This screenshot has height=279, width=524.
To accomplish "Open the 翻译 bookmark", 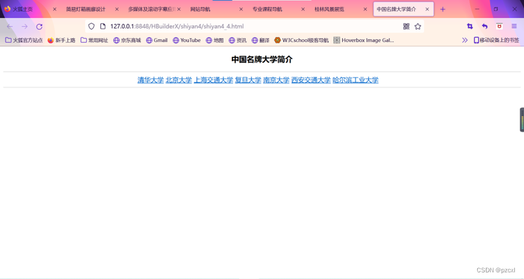I will click(x=260, y=40).
